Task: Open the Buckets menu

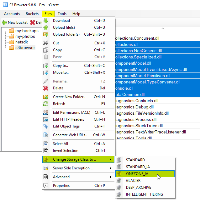Action: (32, 14)
